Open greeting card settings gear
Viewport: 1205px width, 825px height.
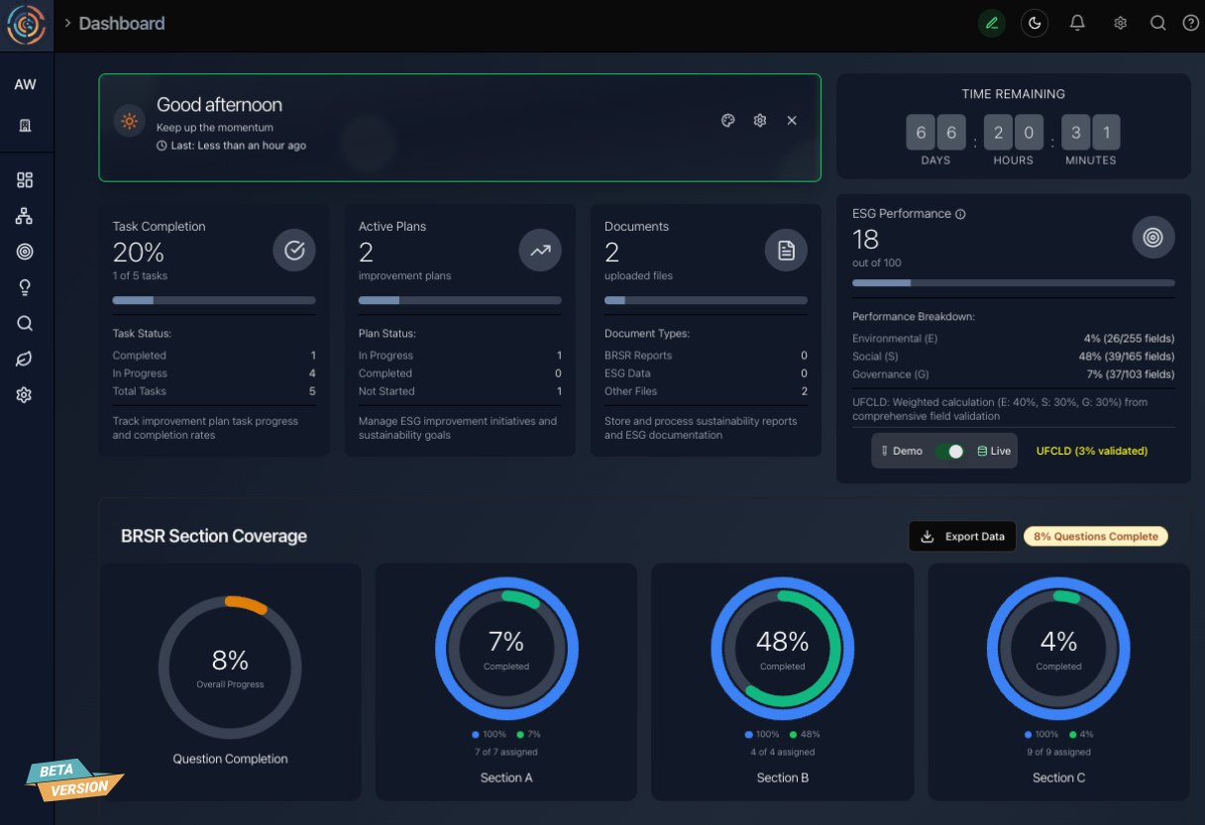click(760, 121)
